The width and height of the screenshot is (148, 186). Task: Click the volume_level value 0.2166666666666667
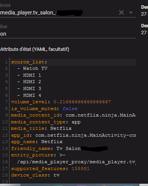click(x=82, y=102)
